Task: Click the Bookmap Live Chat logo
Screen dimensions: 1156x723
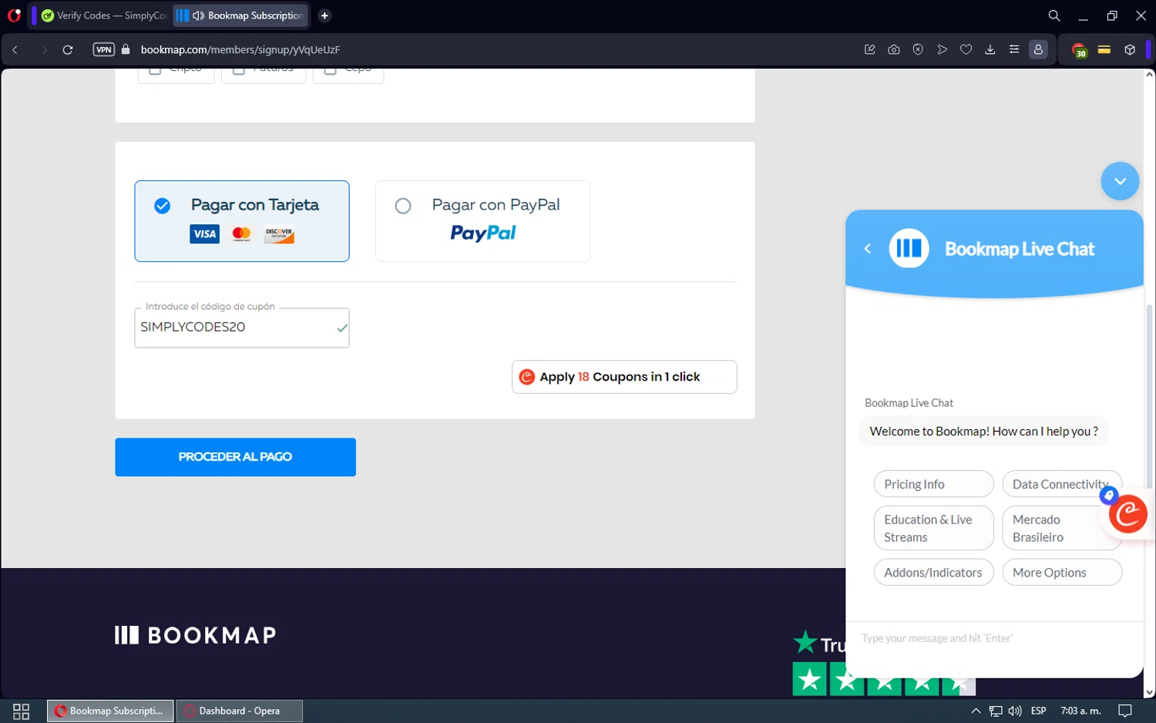Action: tap(909, 248)
